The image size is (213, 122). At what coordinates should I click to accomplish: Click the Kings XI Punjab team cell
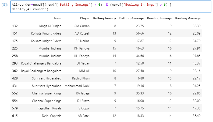coord(50,26)
